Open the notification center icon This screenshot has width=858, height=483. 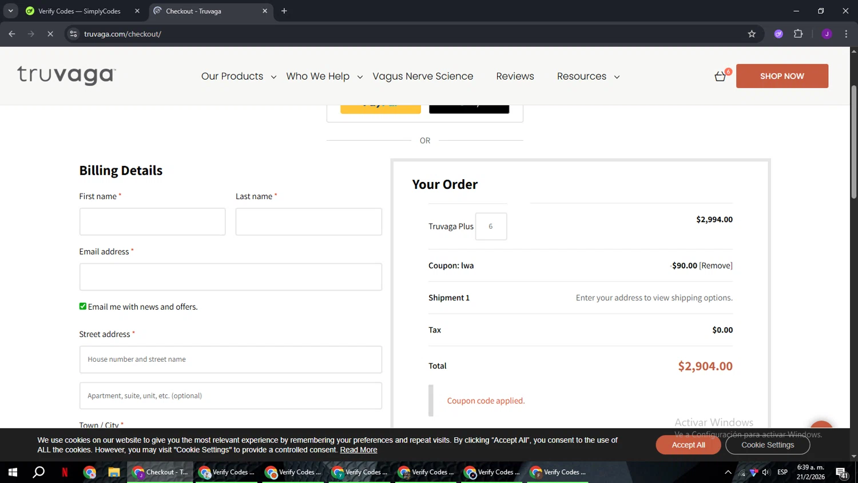point(842,473)
